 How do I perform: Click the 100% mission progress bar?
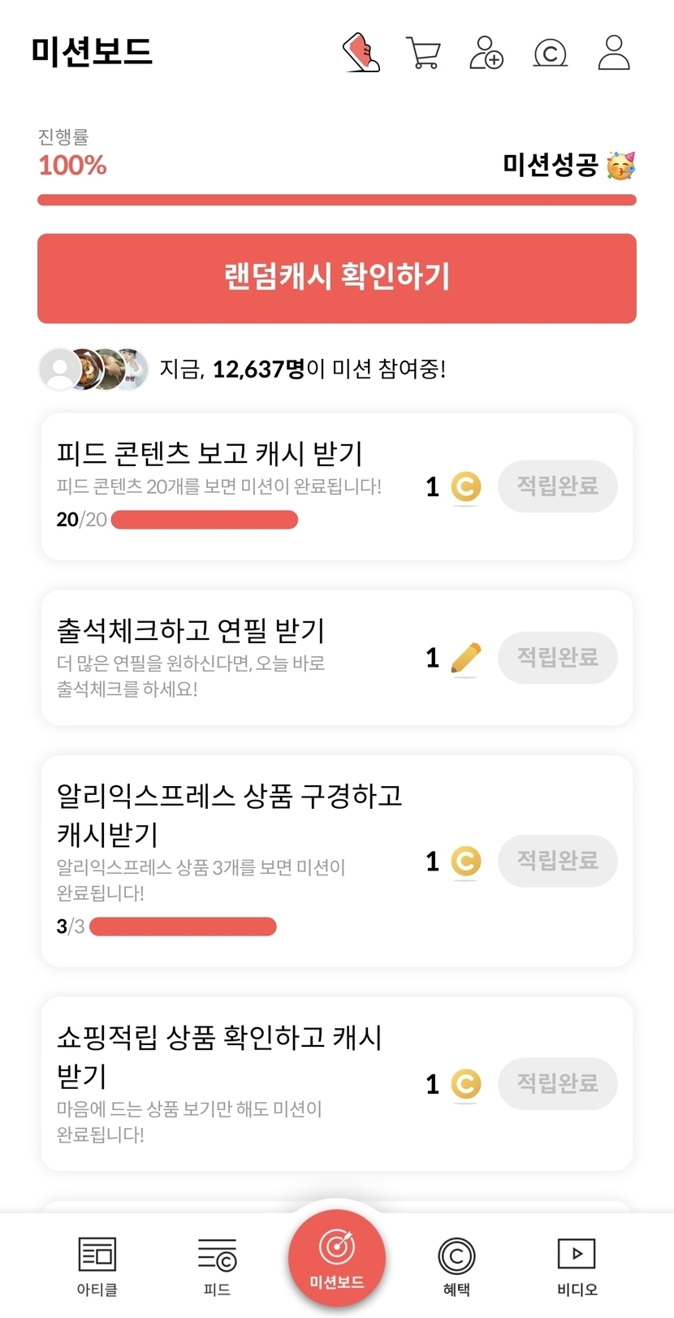pyautogui.click(x=337, y=200)
